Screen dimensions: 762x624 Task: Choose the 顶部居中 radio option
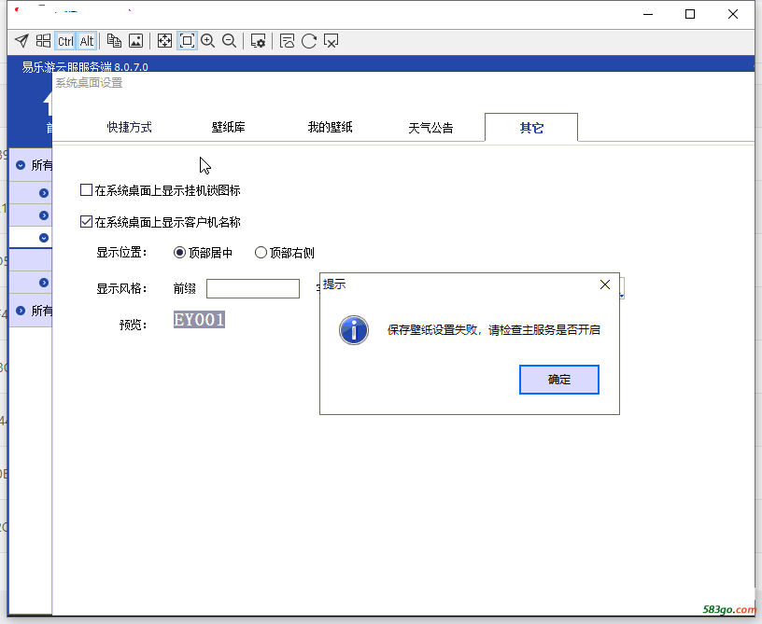click(x=180, y=253)
